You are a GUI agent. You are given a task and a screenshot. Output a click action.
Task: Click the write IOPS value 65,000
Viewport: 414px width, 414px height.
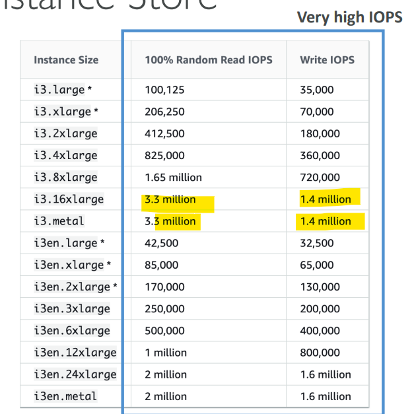(317, 265)
